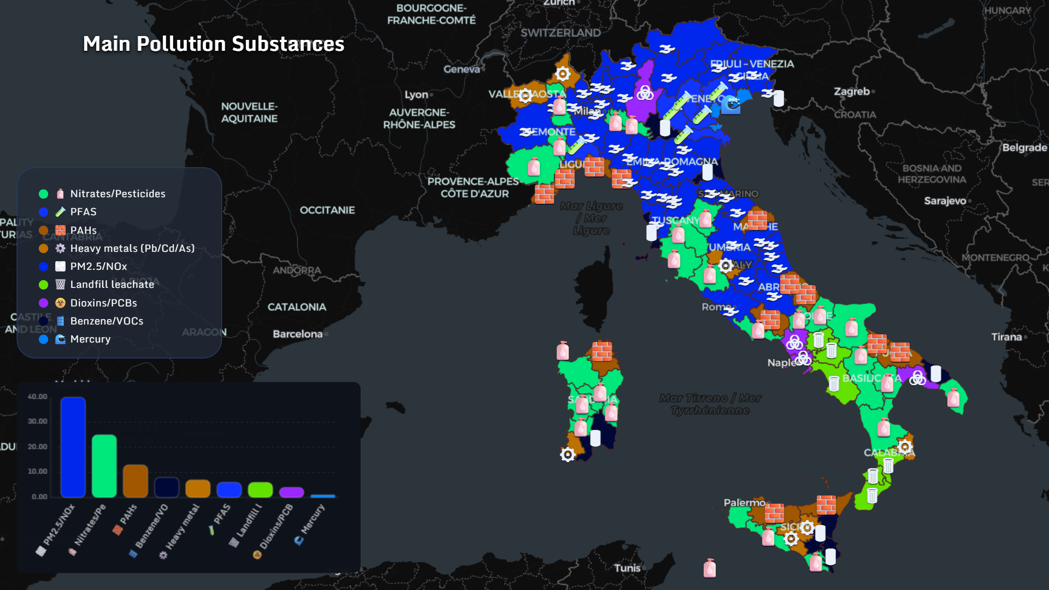1049x590 pixels.
Task: Click the Benzene/VOCs legend label
Action: (106, 321)
